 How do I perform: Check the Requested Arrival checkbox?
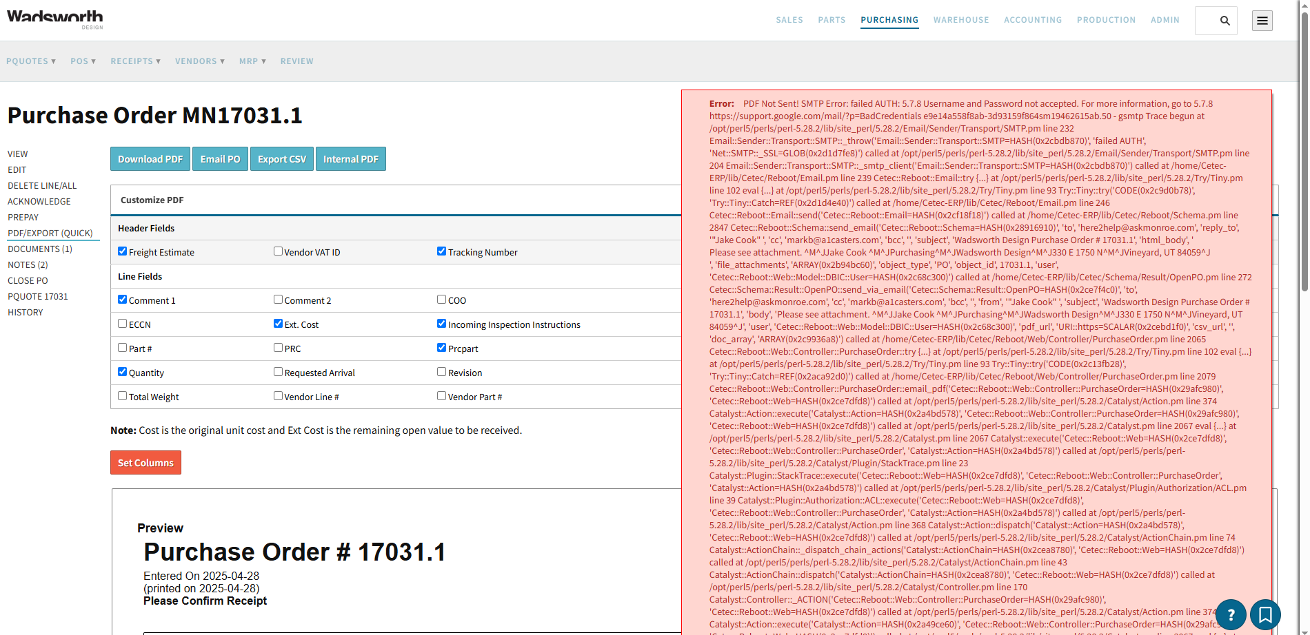coord(278,372)
